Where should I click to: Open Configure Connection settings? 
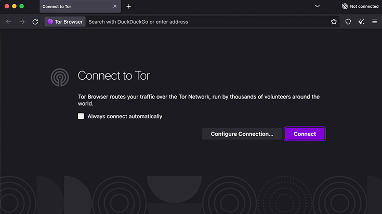click(x=242, y=134)
